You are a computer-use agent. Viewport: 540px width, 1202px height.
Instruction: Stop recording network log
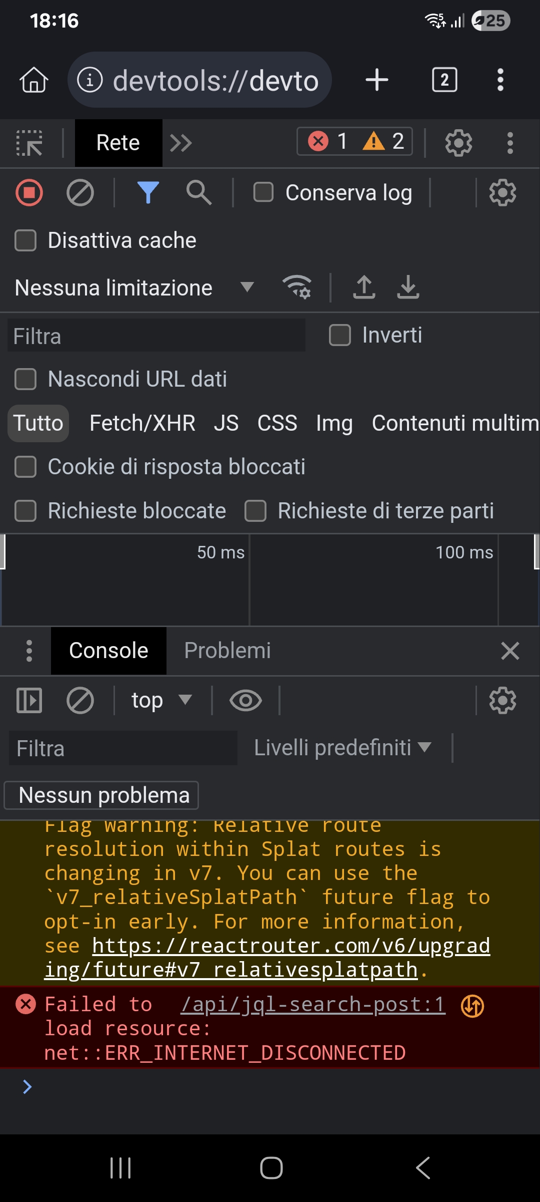point(29,193)
